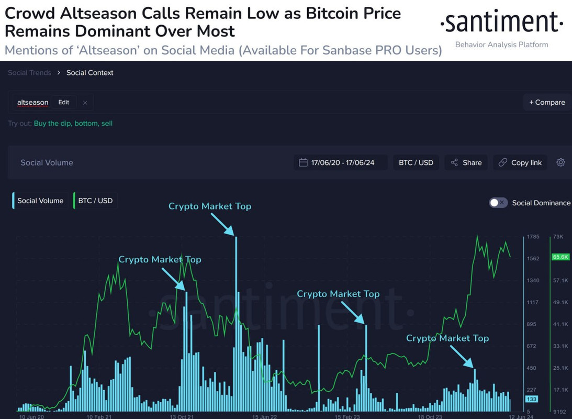
Task: Try out 'Buy the dip, bottom, sell' link
Action: tap(73, 124)
